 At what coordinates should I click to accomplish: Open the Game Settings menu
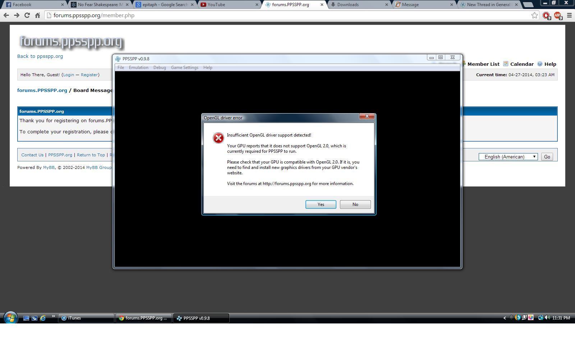[x=184, y=68]
